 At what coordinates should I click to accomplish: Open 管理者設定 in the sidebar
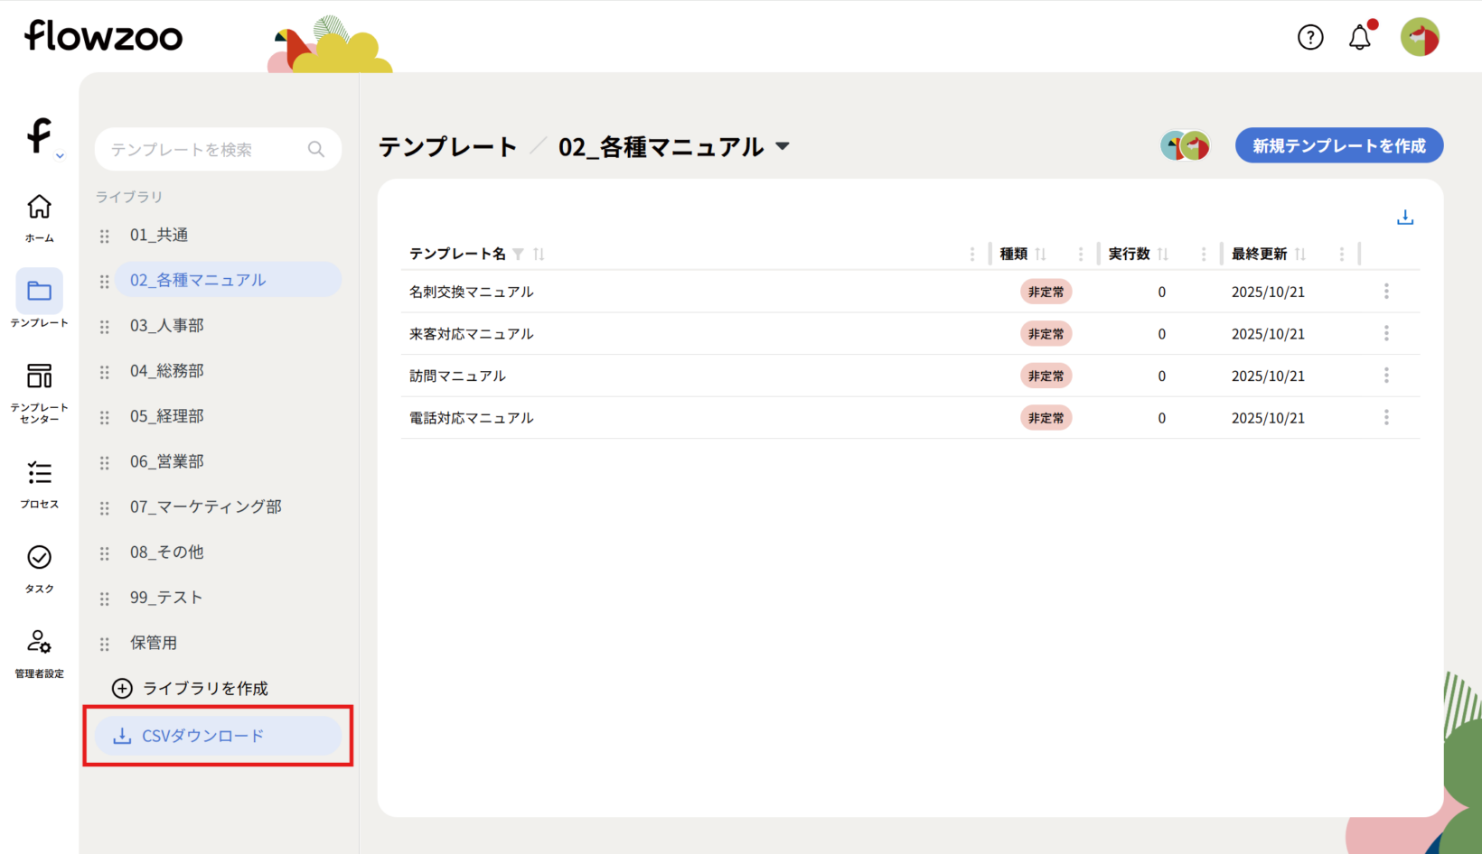pyautogui.click(x=39, y=653)
